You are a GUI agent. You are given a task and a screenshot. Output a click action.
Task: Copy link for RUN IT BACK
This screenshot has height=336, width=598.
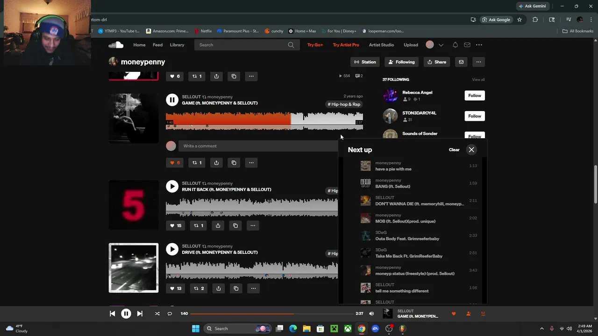pyautogui.click(x=235, y=225)
